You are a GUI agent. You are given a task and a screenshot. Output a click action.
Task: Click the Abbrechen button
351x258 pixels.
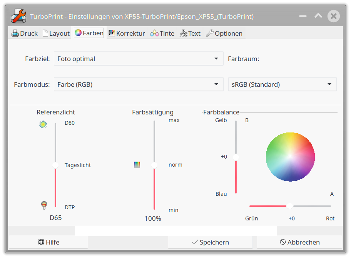tap(299, 242)
